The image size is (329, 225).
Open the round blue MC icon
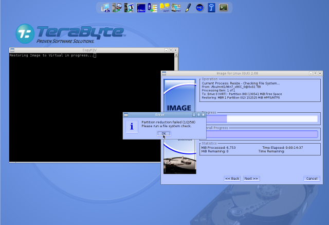[x=200, y=8]
